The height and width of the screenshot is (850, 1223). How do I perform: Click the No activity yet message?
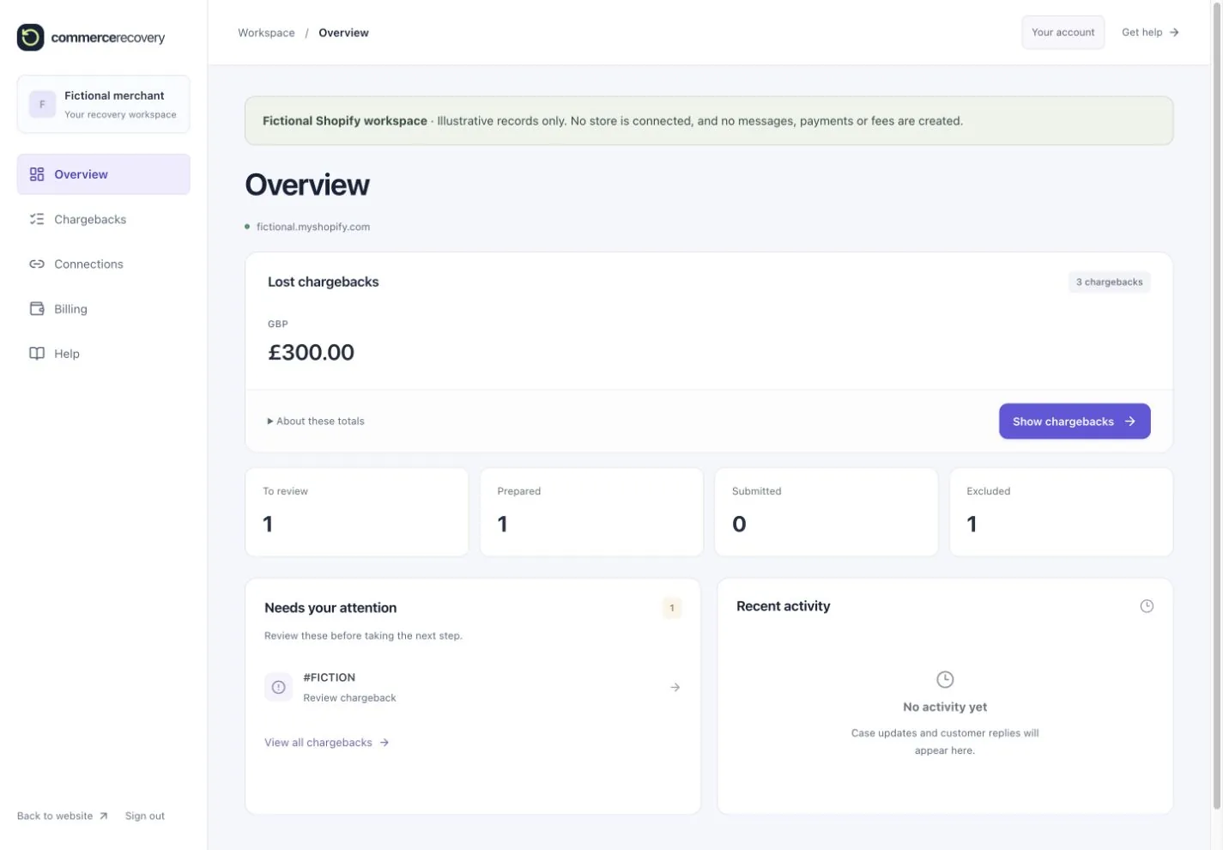pos(945,707)
